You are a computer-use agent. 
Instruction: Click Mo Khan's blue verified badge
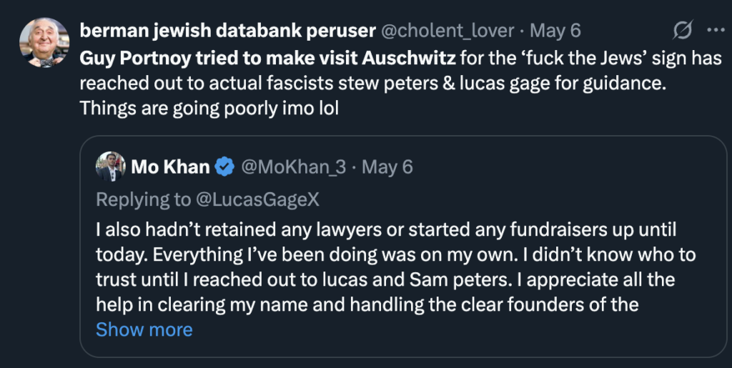225,167
